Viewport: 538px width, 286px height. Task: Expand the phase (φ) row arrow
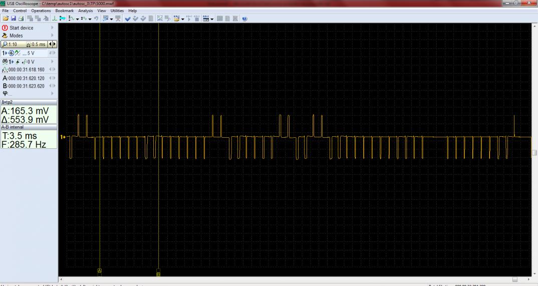52,93
